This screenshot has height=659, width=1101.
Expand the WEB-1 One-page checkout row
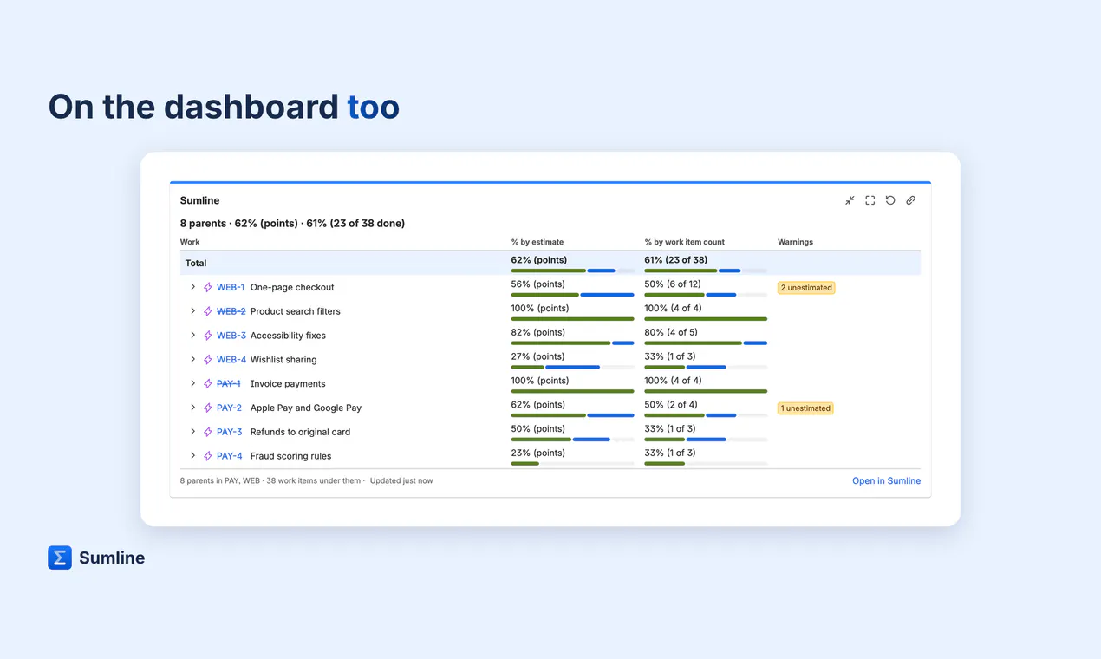coord(192,287)
